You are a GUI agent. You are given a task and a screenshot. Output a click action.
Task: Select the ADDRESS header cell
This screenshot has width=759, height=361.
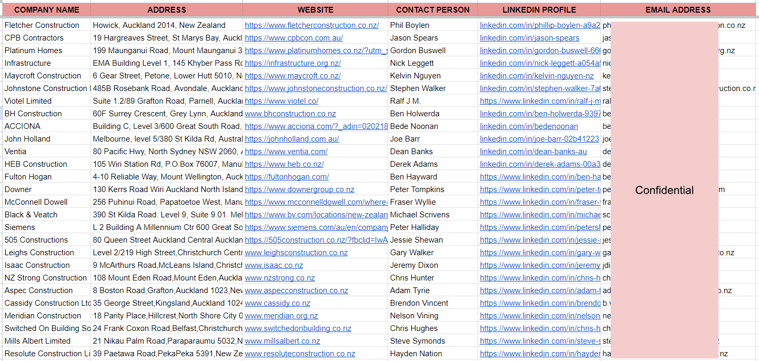tap(167, 9)
